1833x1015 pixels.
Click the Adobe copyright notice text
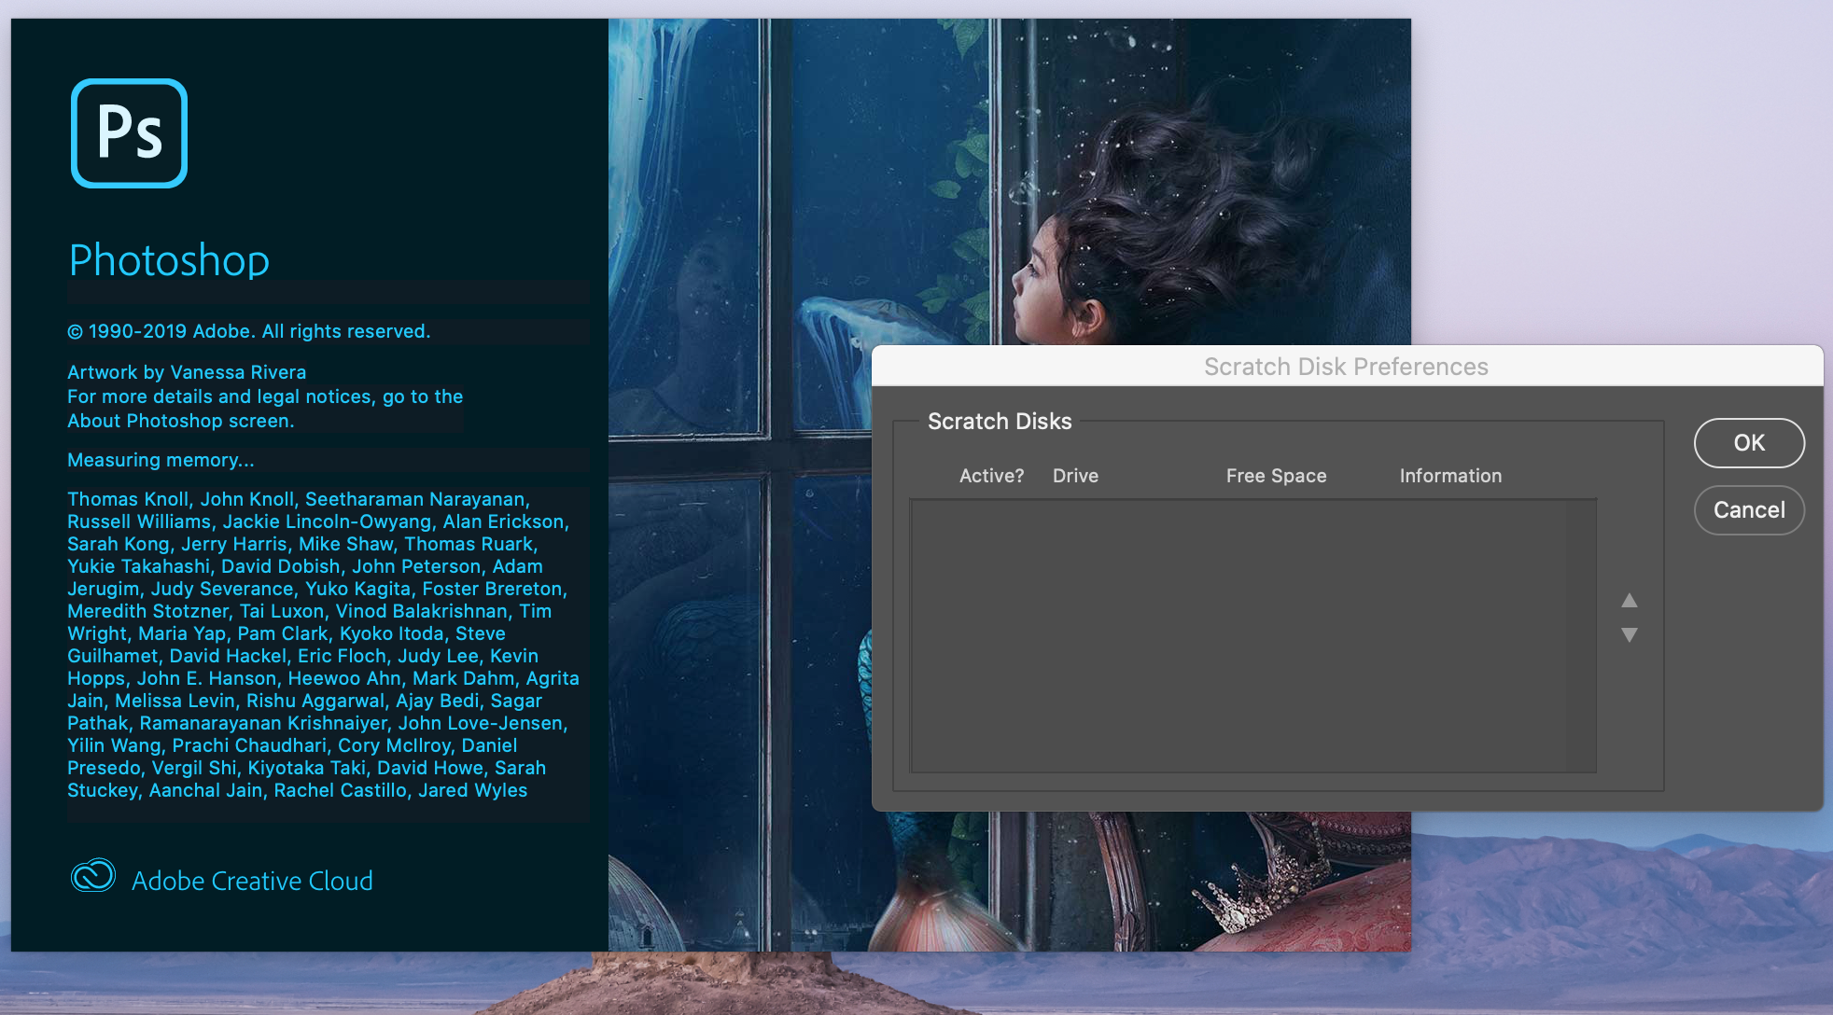[x=248, y=331]
